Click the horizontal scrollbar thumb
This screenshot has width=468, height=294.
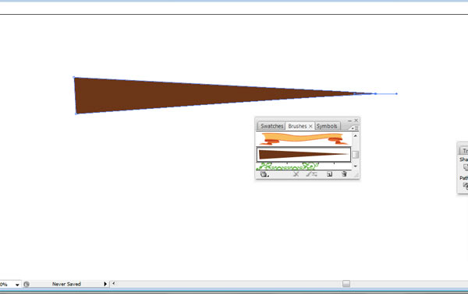tap(346, 284)
